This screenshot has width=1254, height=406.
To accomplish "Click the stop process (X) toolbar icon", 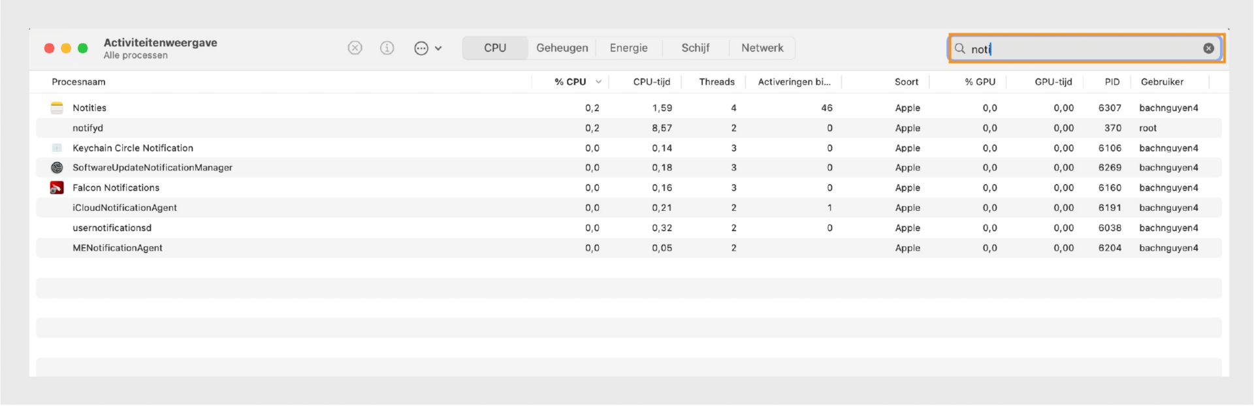I will [x=355, y=48].
